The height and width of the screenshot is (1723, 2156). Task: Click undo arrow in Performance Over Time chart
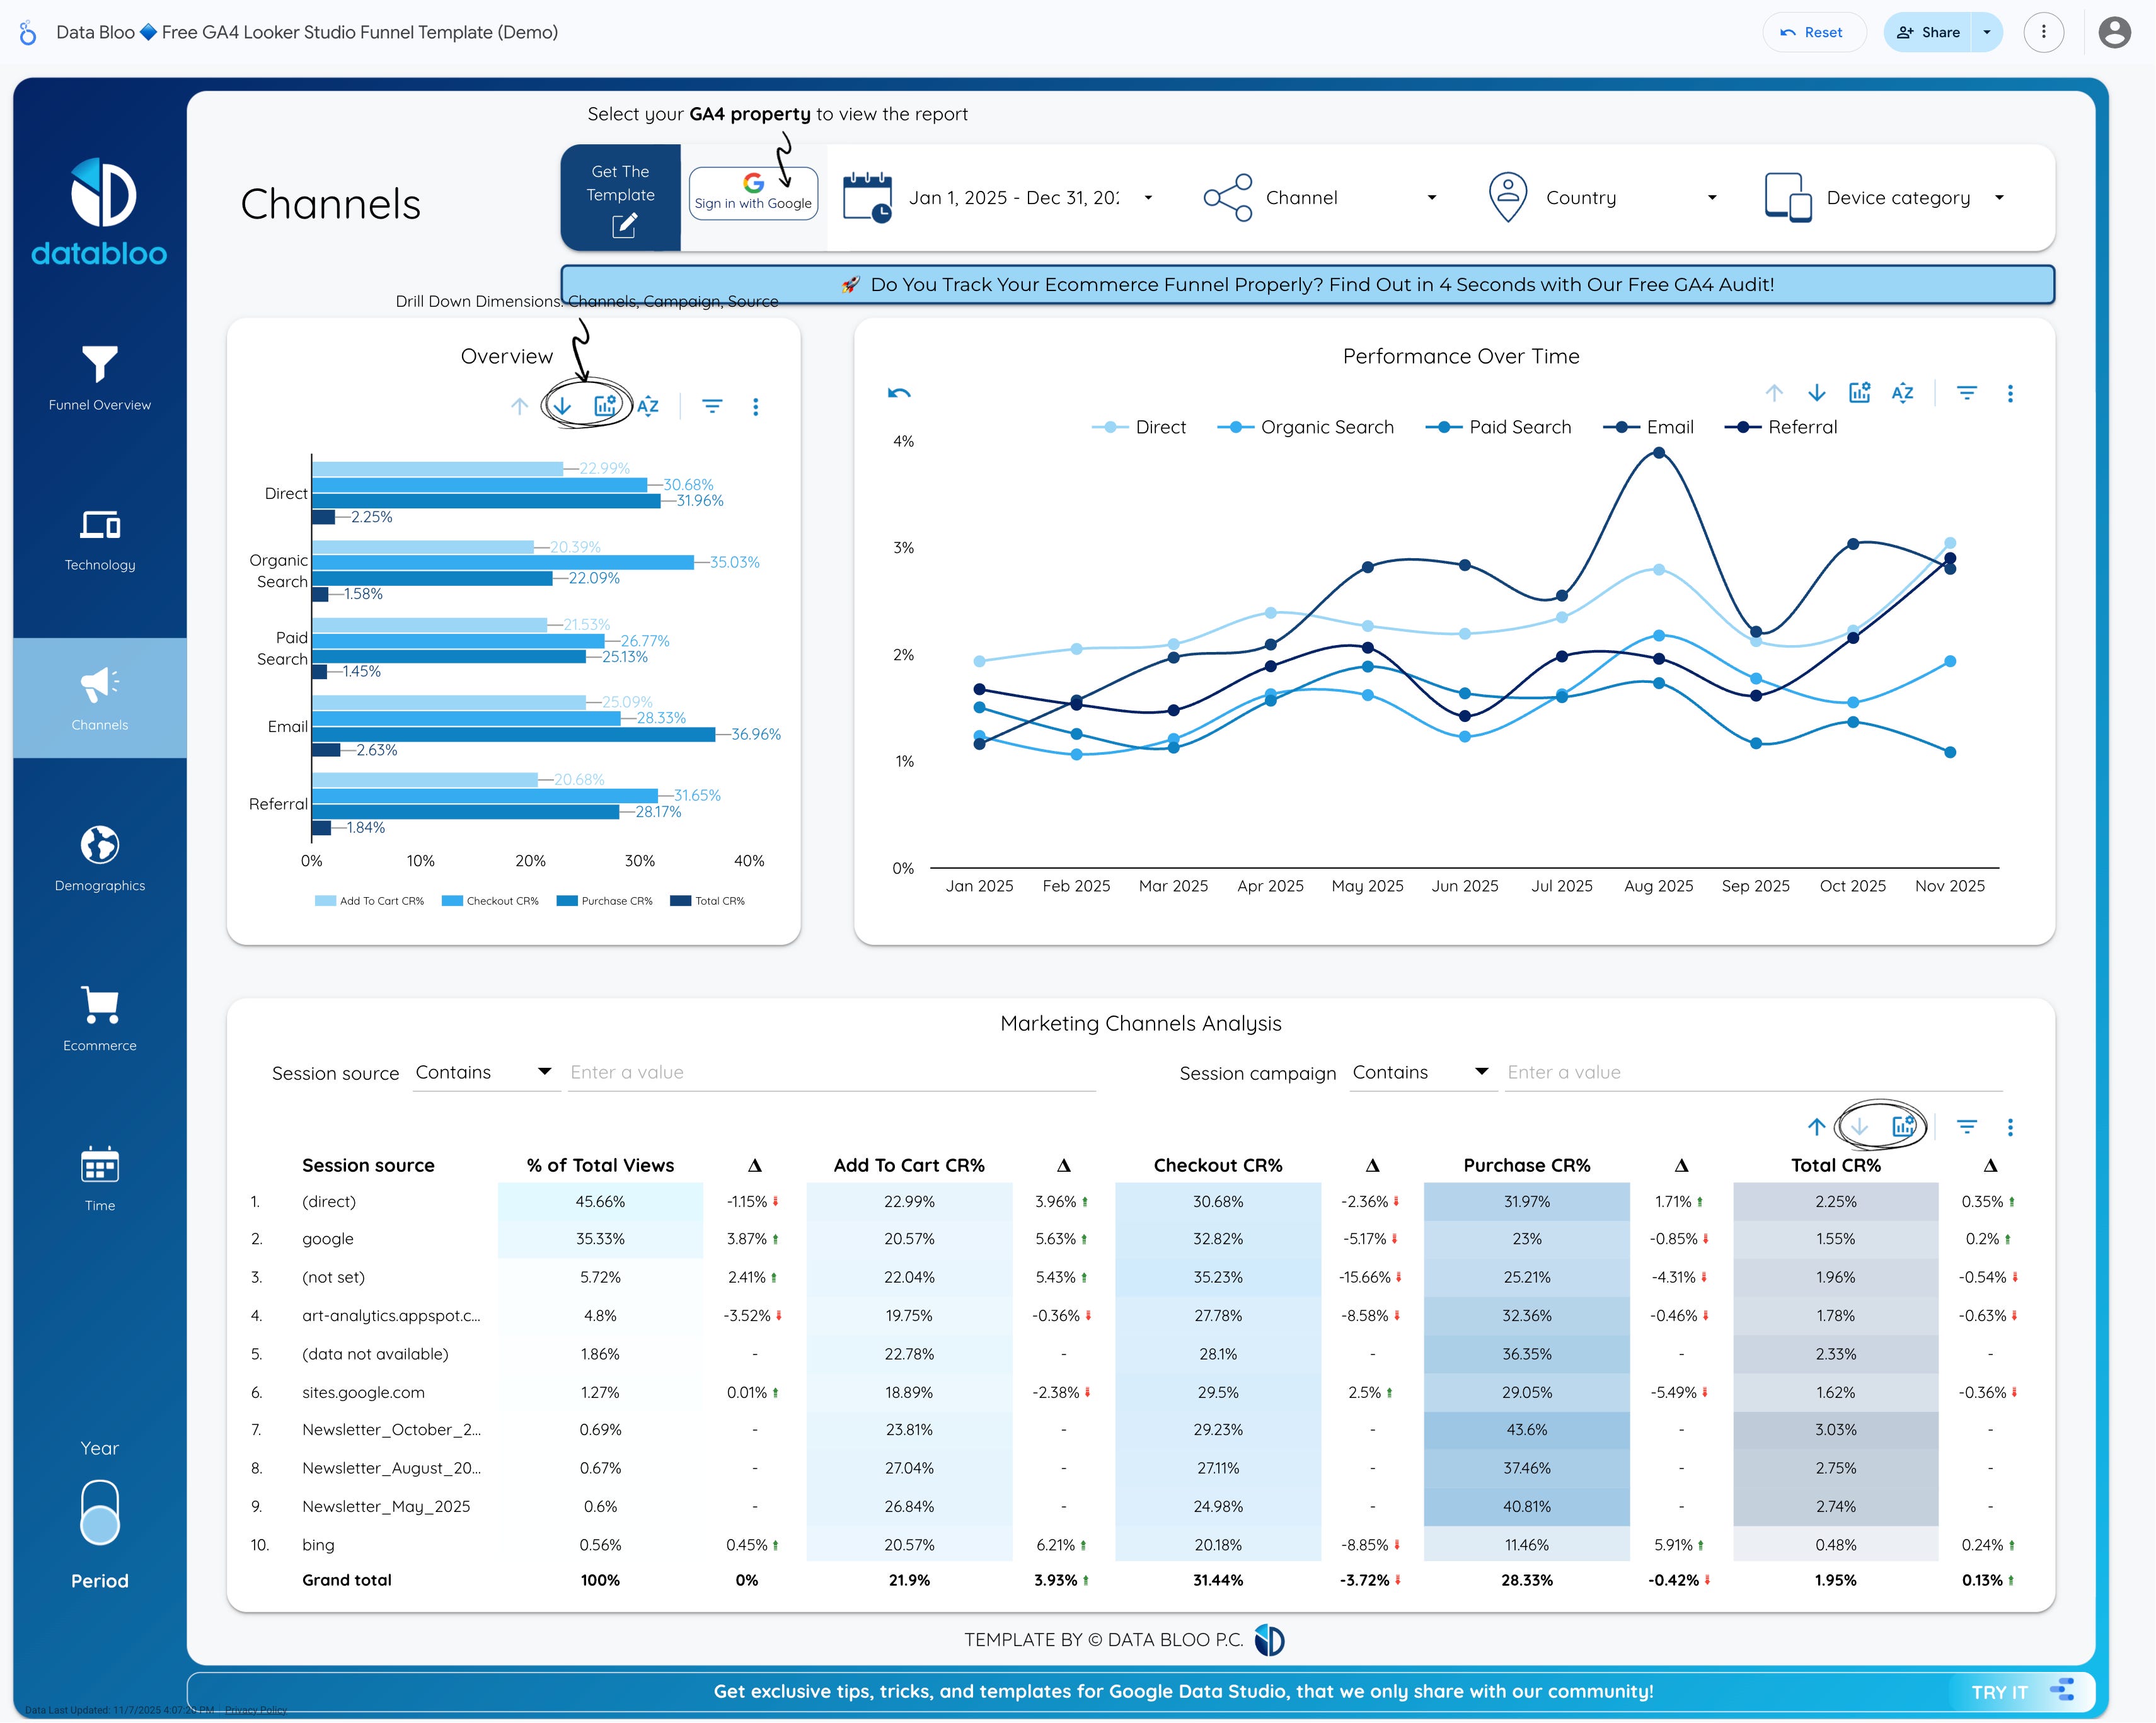tap(899, 392)
